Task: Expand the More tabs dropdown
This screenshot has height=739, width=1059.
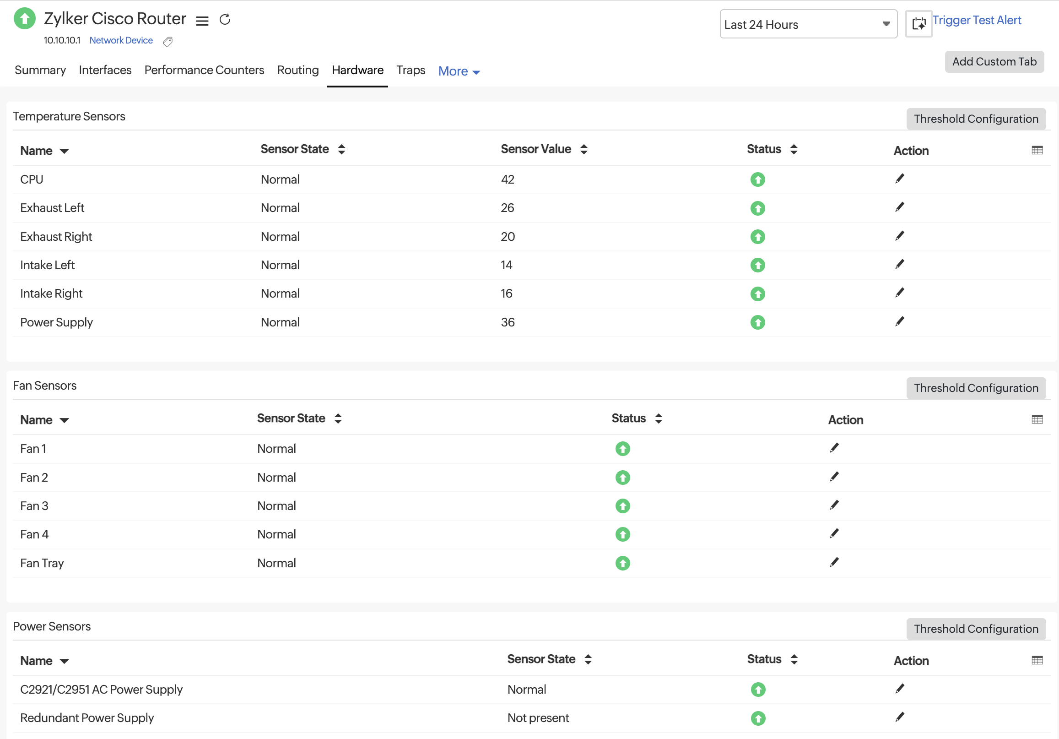Action: tap(459, 71)
